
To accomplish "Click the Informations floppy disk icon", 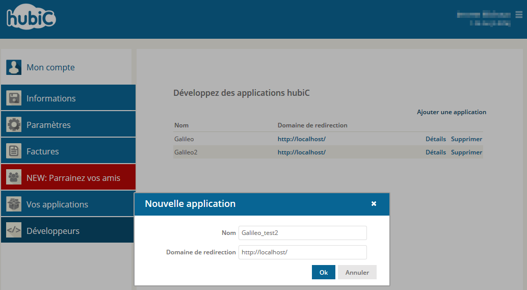I will 14,98.
